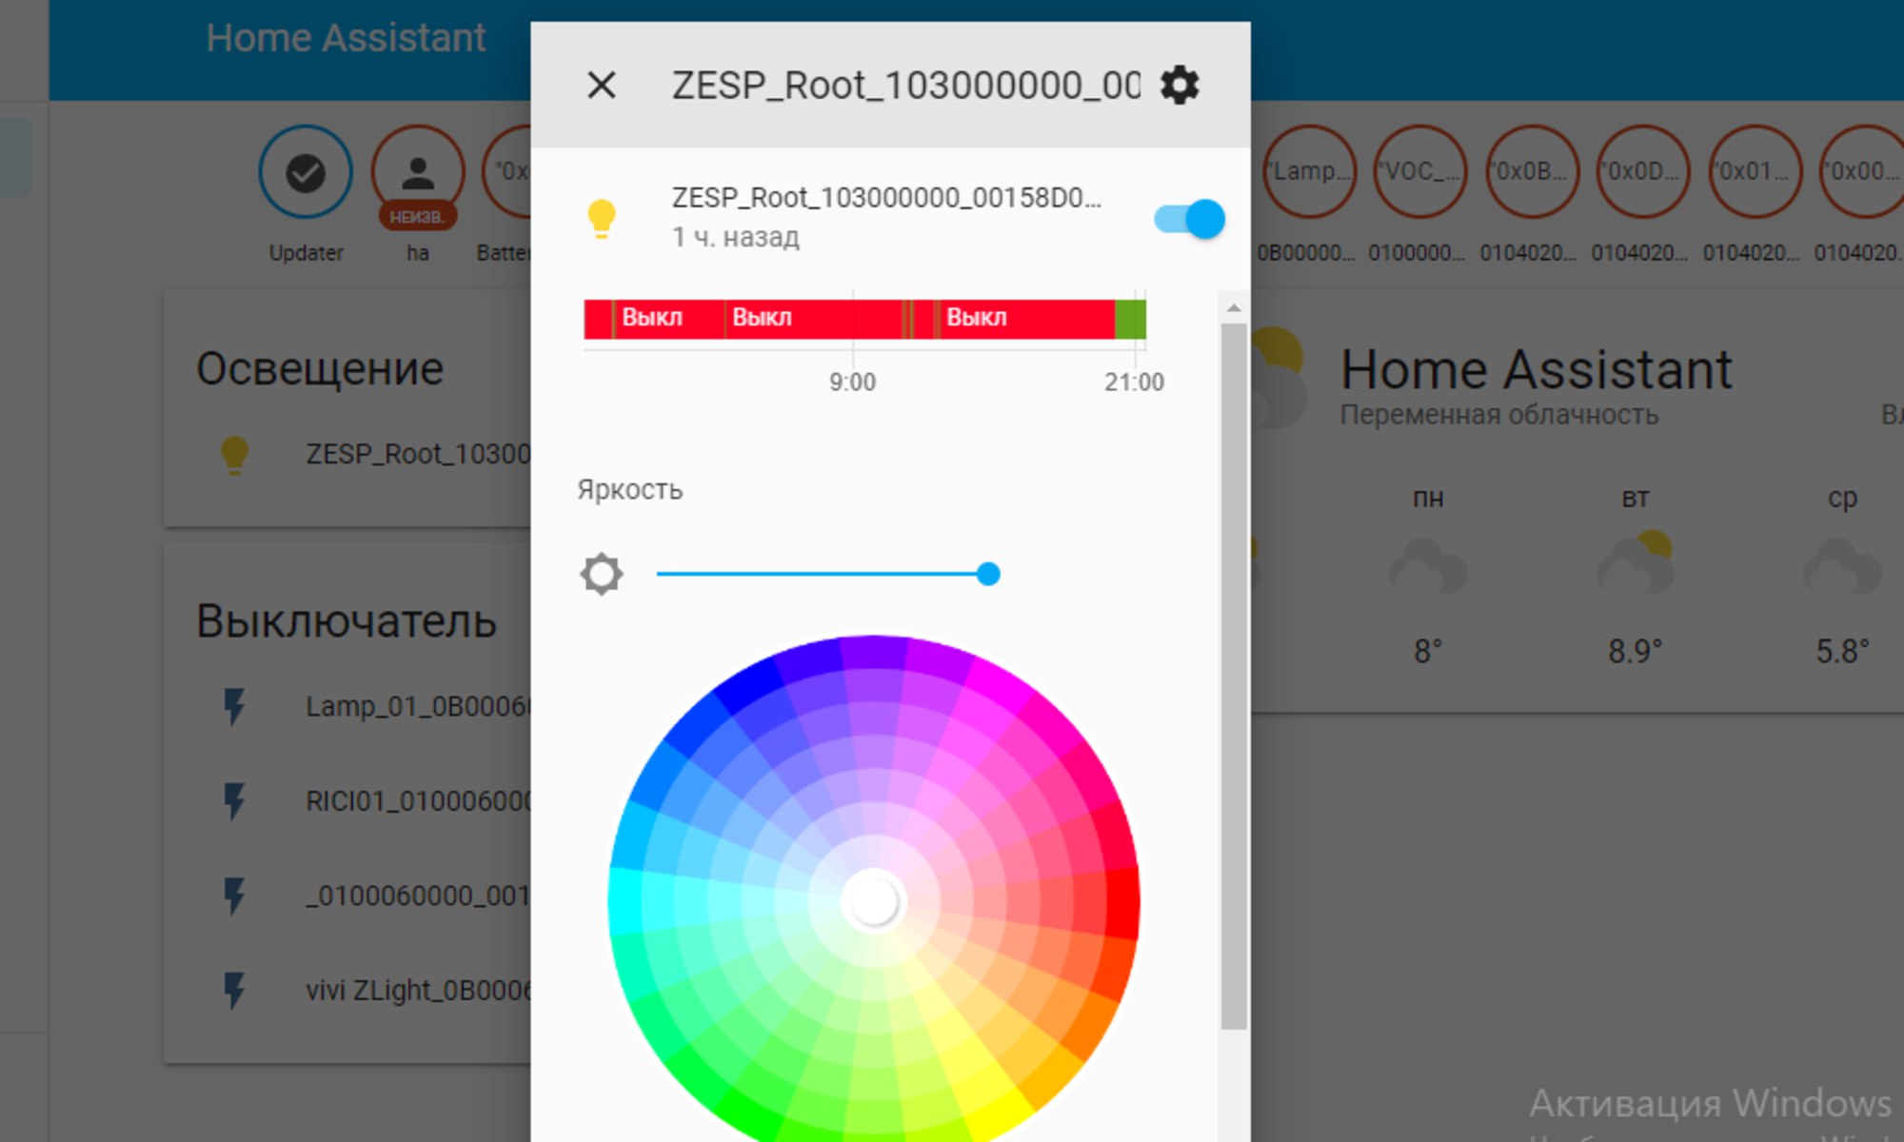Click the dialog scrollbar up arrow
Screen dimensions: 1904x1142
tap(1234, 307)
